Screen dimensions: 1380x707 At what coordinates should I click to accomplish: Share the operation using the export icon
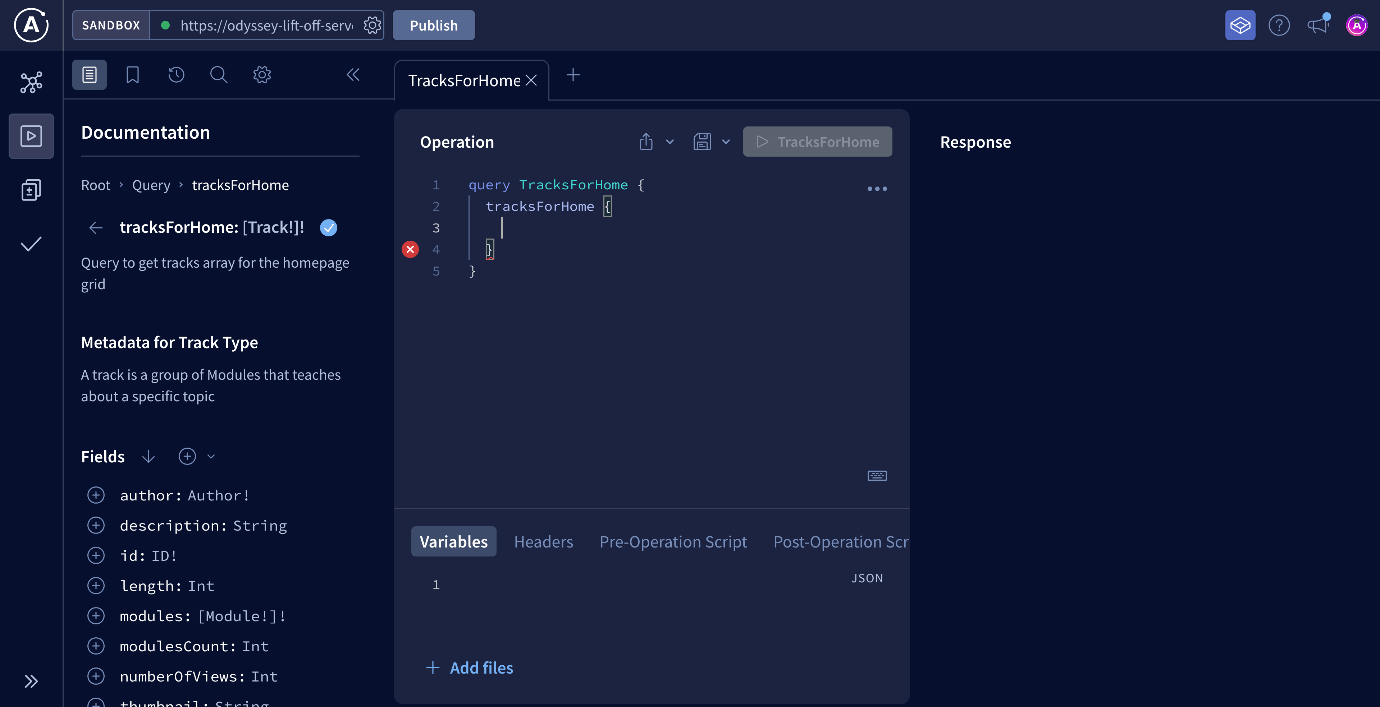[x=645, y=141]
